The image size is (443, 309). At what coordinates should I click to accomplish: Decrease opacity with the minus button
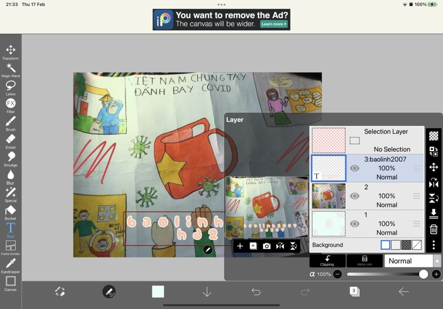[x=337, y=274]
